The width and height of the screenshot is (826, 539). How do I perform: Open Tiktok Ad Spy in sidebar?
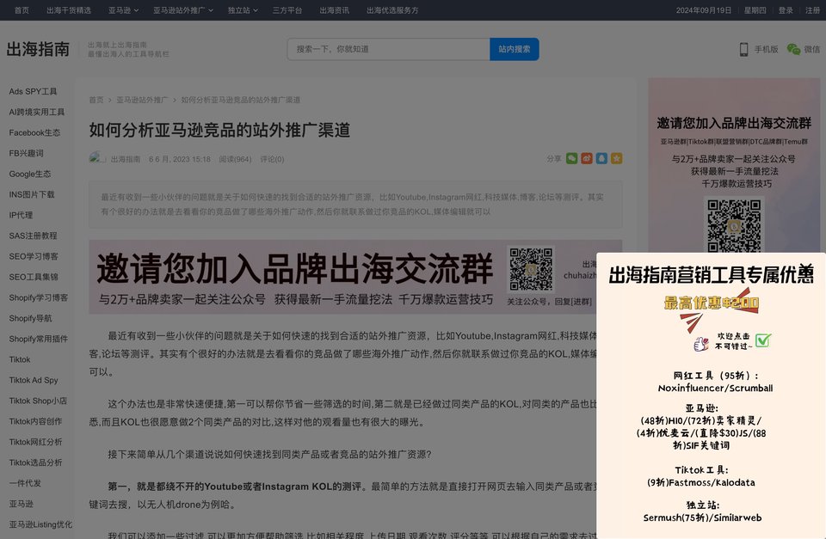click(34, 379)
